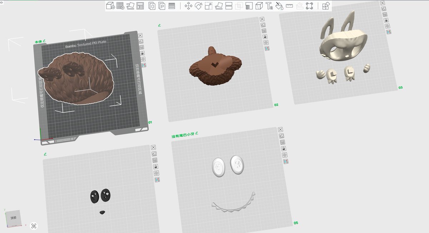The width and height of the screenshot is (429, 233).
Task: Edit plate 02 name with pencil icon
Action: click(159, 25)
